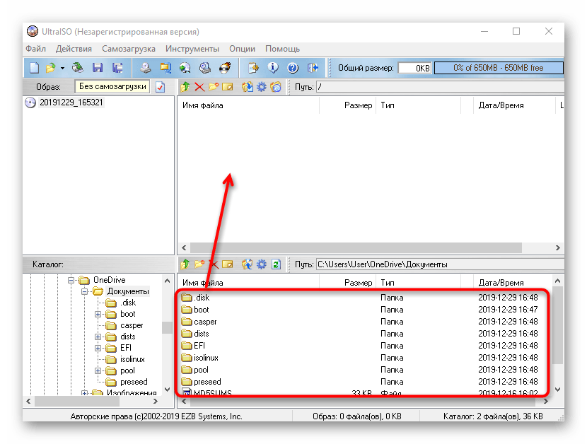This screenshot has height=444, width=587.
Task: Click the gear settings icon in image toolbar
Action: coord(261,87)
